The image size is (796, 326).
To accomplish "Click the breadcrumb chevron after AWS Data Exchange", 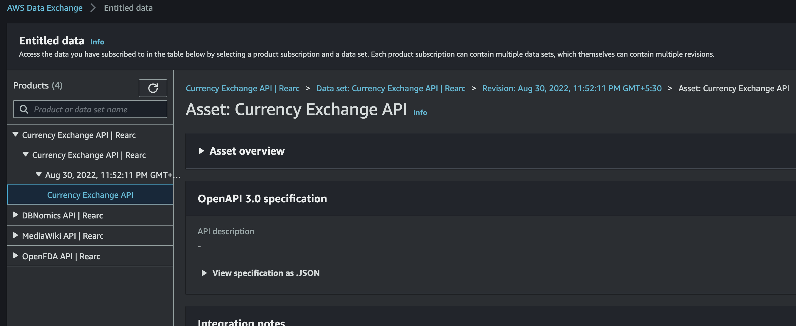I will pos(93,8).
